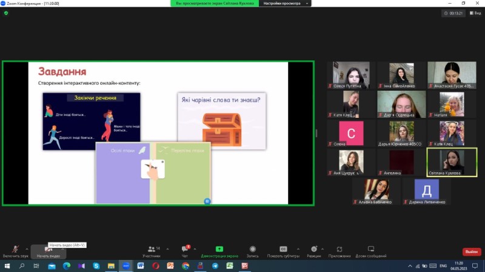Click the green screen-viewing banner for Світлана Куклова
Image resolution: width=485 pixels, height=272 pixels.
[215, 4]
